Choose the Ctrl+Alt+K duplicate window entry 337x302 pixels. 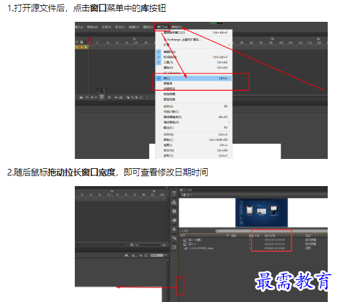click(194, 32)
